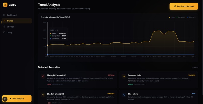The image size is (203, 104).
Task: Click the Trend Analysis page heading
Action: (x=49, y=5)
